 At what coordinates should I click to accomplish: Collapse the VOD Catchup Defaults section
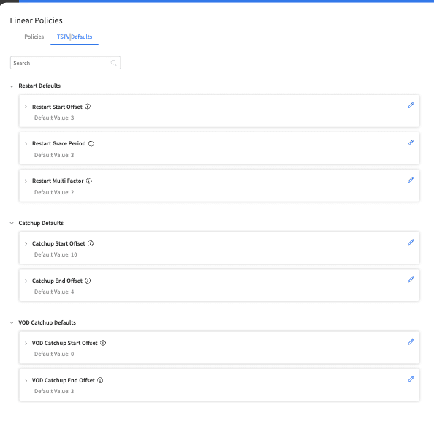(x=12, y=322)
